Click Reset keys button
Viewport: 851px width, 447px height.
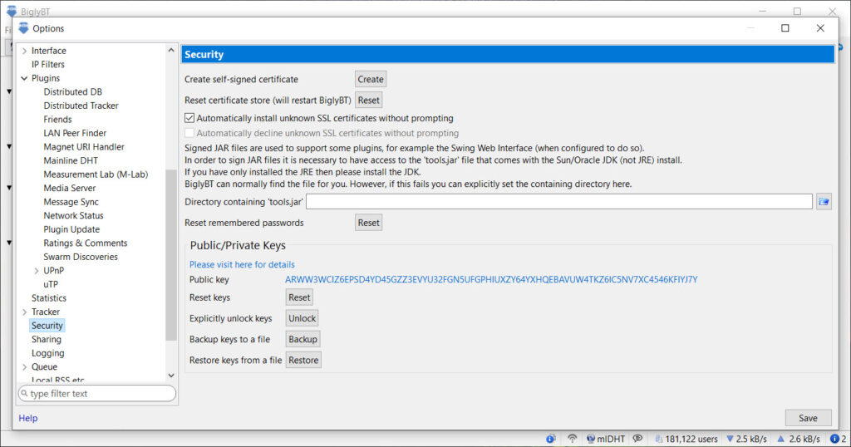tap(299, 297)
